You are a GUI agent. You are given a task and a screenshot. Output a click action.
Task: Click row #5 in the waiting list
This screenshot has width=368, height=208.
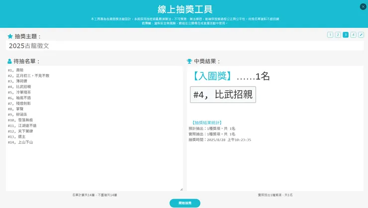(x=19, y=92)
